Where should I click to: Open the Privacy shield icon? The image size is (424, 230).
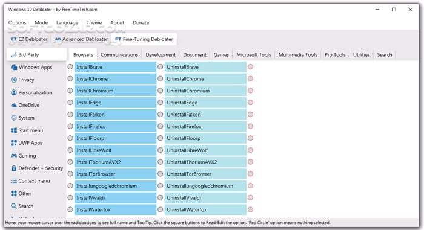pyautogui.click(x=14, y=80)
